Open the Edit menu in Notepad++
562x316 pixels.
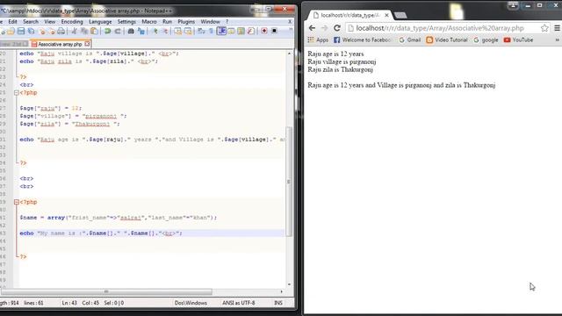click(x=12, y=21)
